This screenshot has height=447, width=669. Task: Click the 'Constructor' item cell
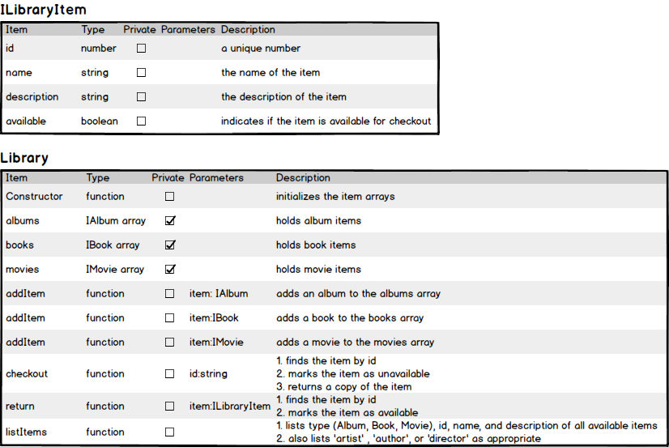[x=34, y=196]
